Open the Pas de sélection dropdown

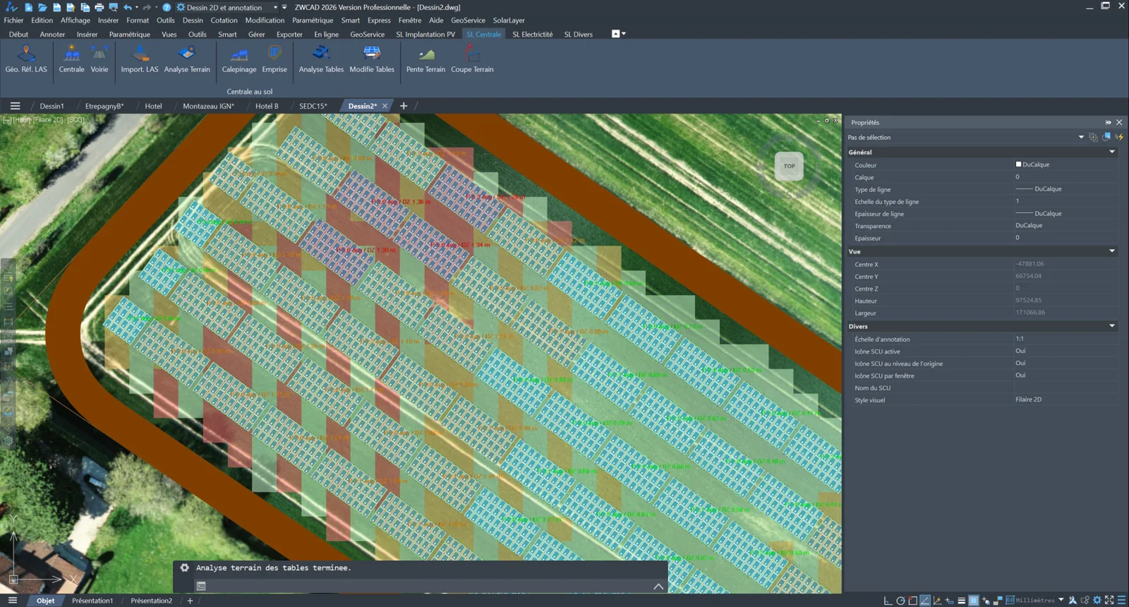[x=1081, y=137]
